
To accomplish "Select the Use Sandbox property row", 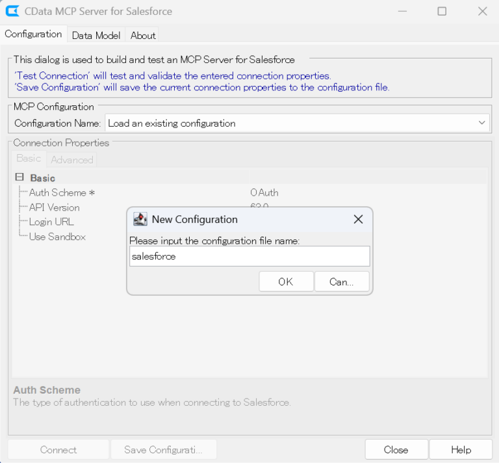I will [x=57, y=237].
